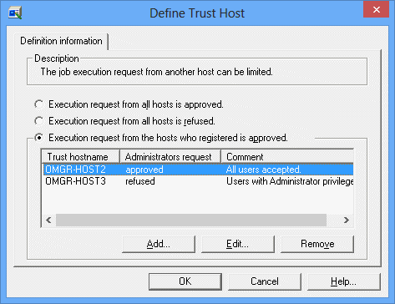Click the left arrow of the horizontal scrollbar

click(x=48, y=220)
